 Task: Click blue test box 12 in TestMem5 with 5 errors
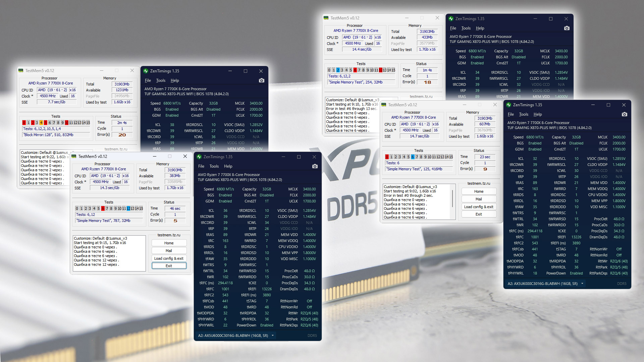coord(128,208)
